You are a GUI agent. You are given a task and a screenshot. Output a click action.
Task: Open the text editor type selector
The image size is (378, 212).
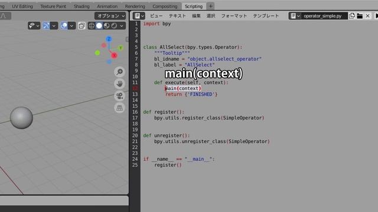(139, 16)
